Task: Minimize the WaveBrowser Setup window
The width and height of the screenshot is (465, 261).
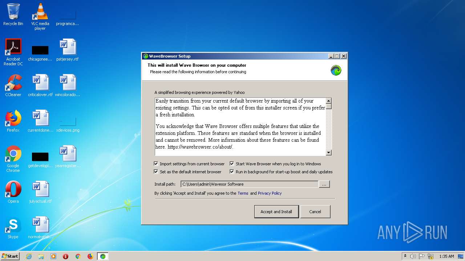Action: [x=331, y=56]
